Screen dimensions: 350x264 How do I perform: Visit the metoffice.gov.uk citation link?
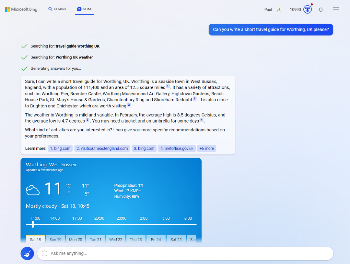tap(177, 148)
